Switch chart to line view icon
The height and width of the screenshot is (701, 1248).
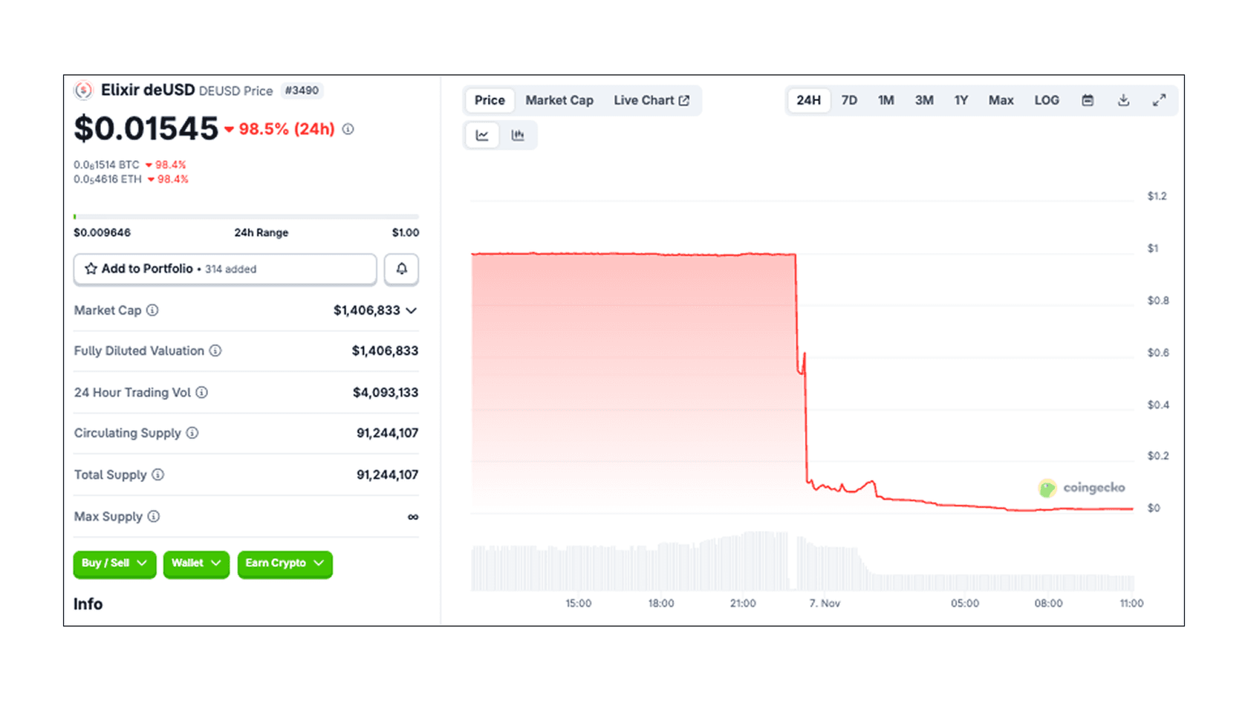[x=481, y=134]
